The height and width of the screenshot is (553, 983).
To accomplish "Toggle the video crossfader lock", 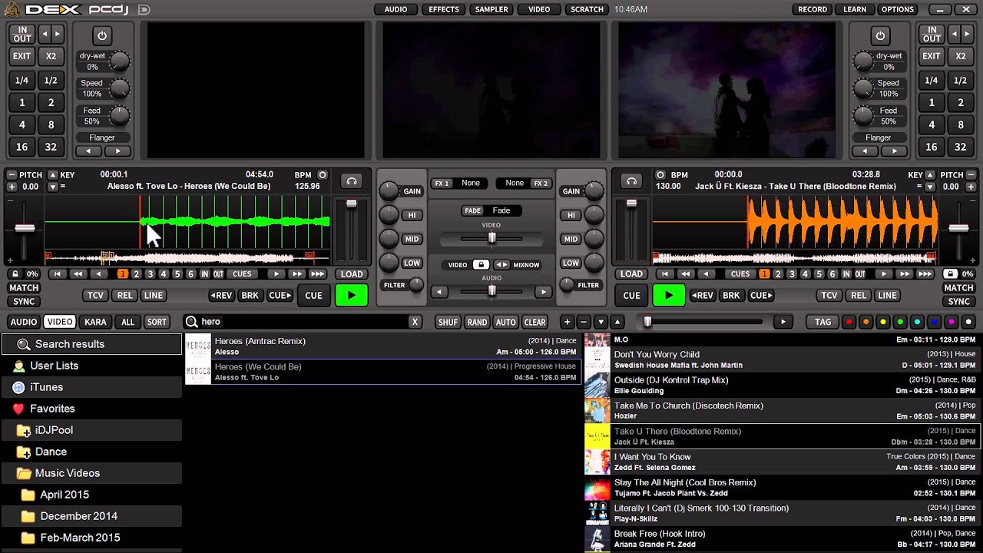I will pos(481,265).
